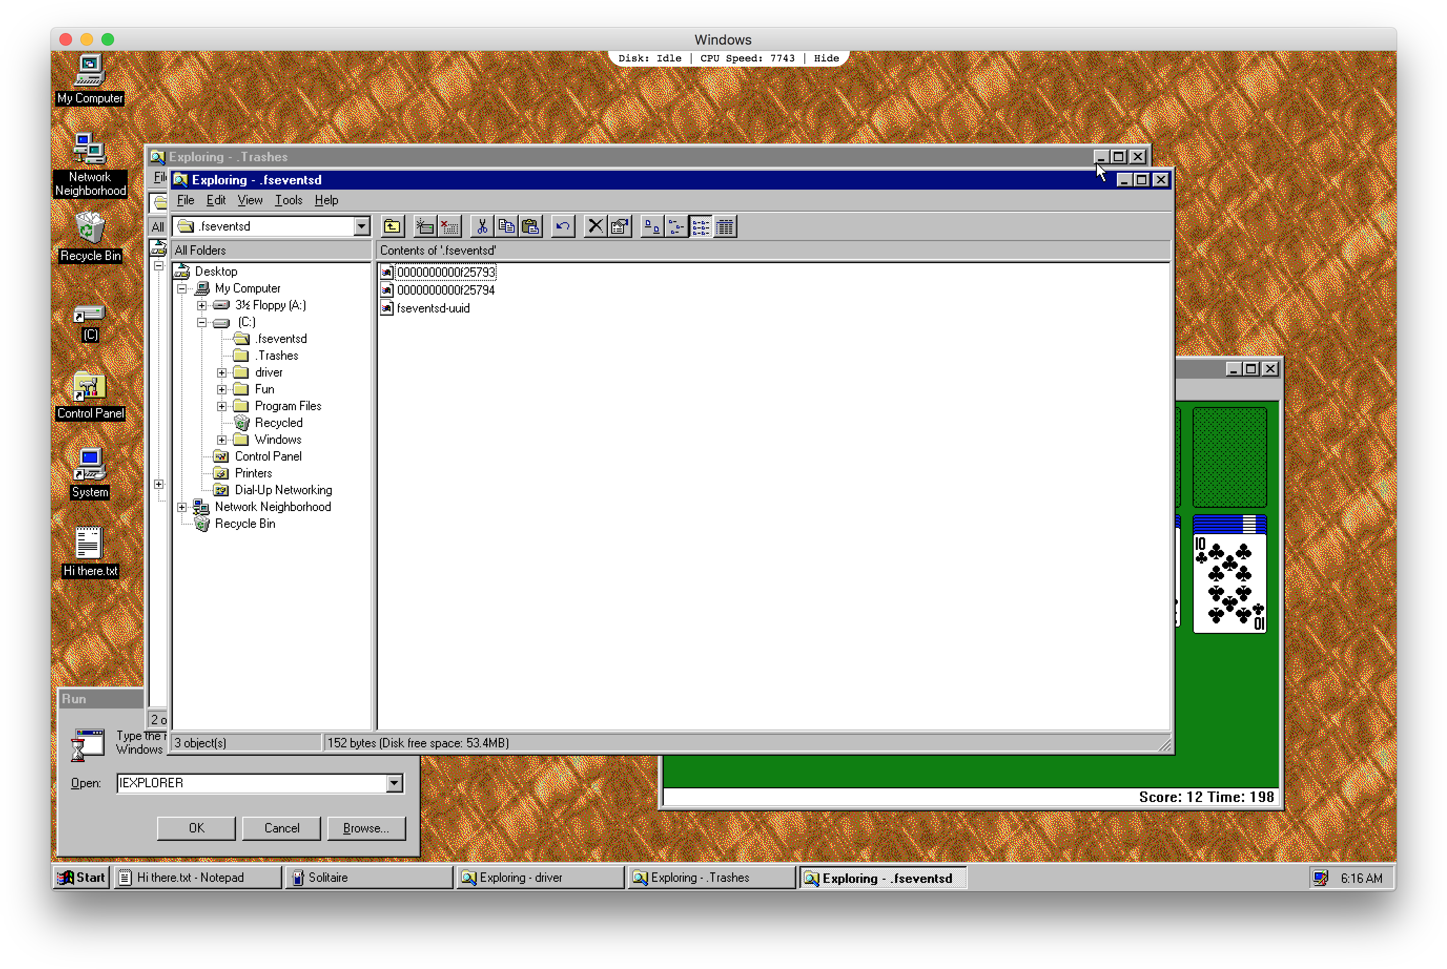Select Desktop at top of tree
This screenshot has height=969, width=1447.
[x=216, y=272]
